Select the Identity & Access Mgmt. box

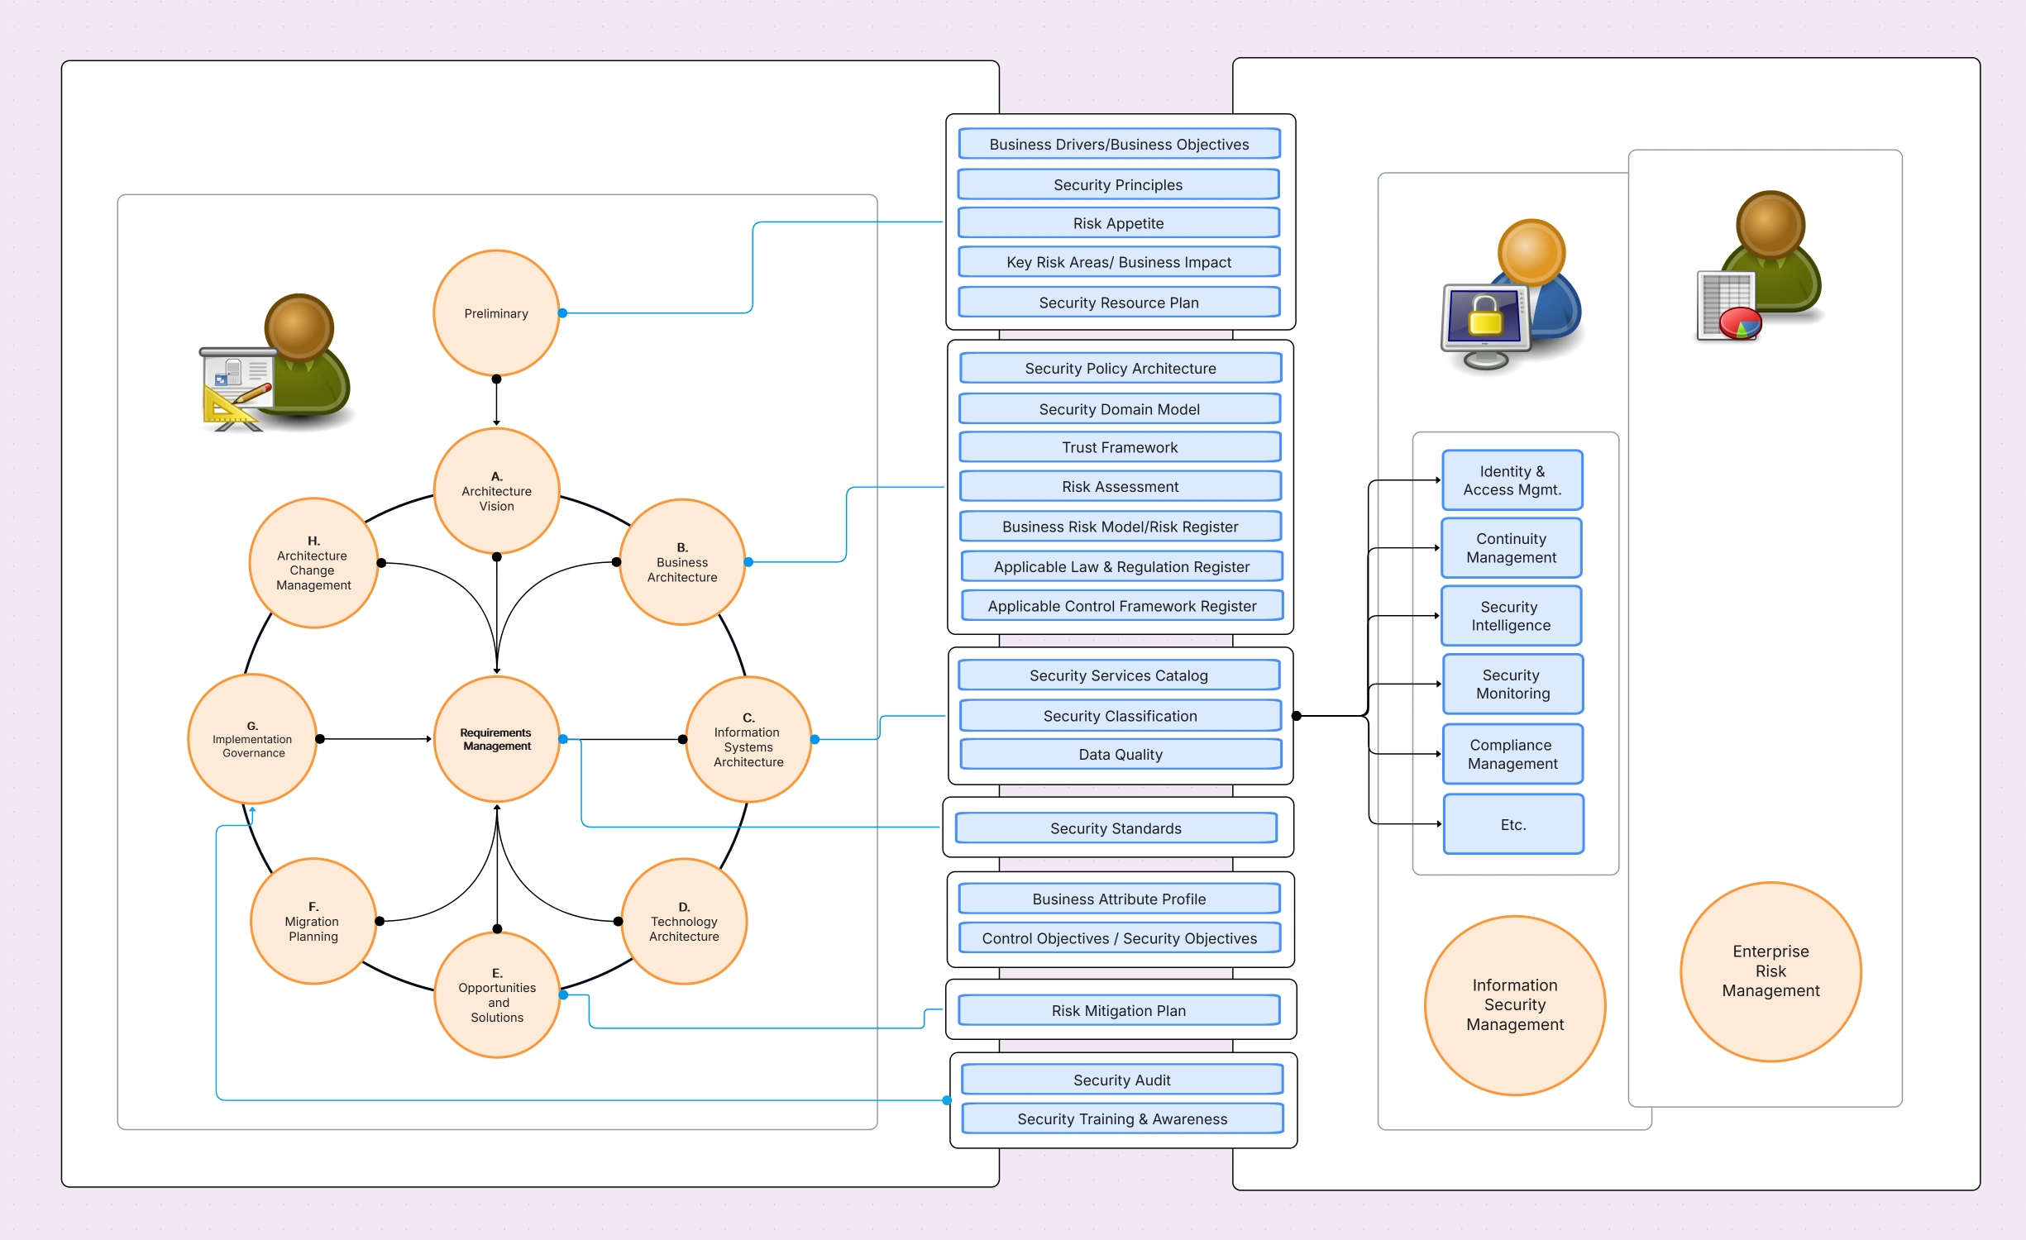tap(1512, 480)
